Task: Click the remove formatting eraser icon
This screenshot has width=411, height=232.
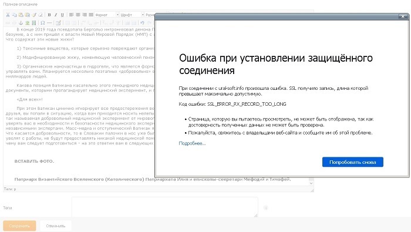Action: [x=41, y=15]
